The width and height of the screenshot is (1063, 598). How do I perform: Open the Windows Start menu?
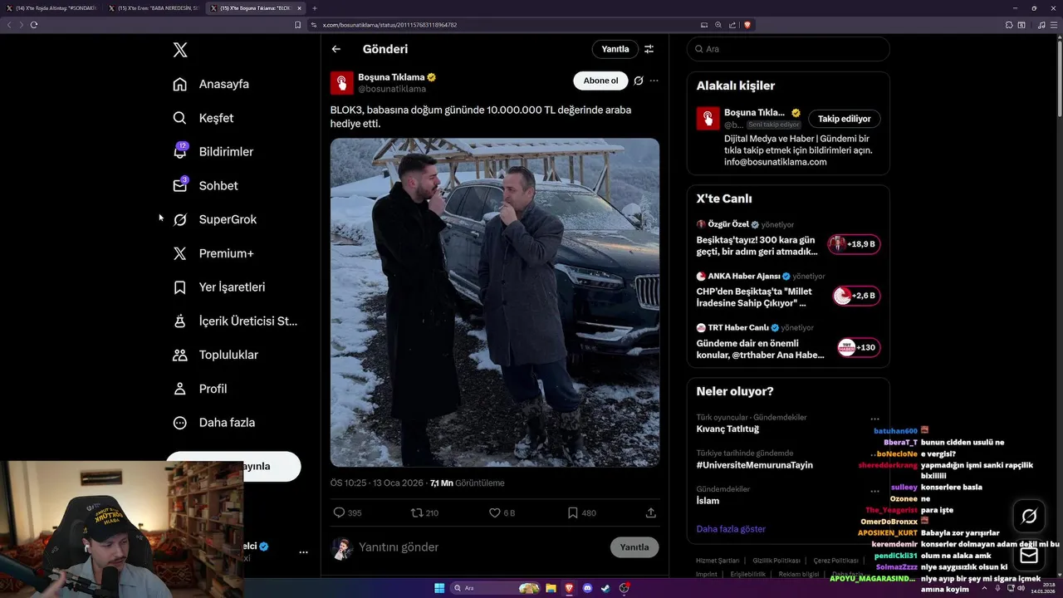tap(439, 588)
